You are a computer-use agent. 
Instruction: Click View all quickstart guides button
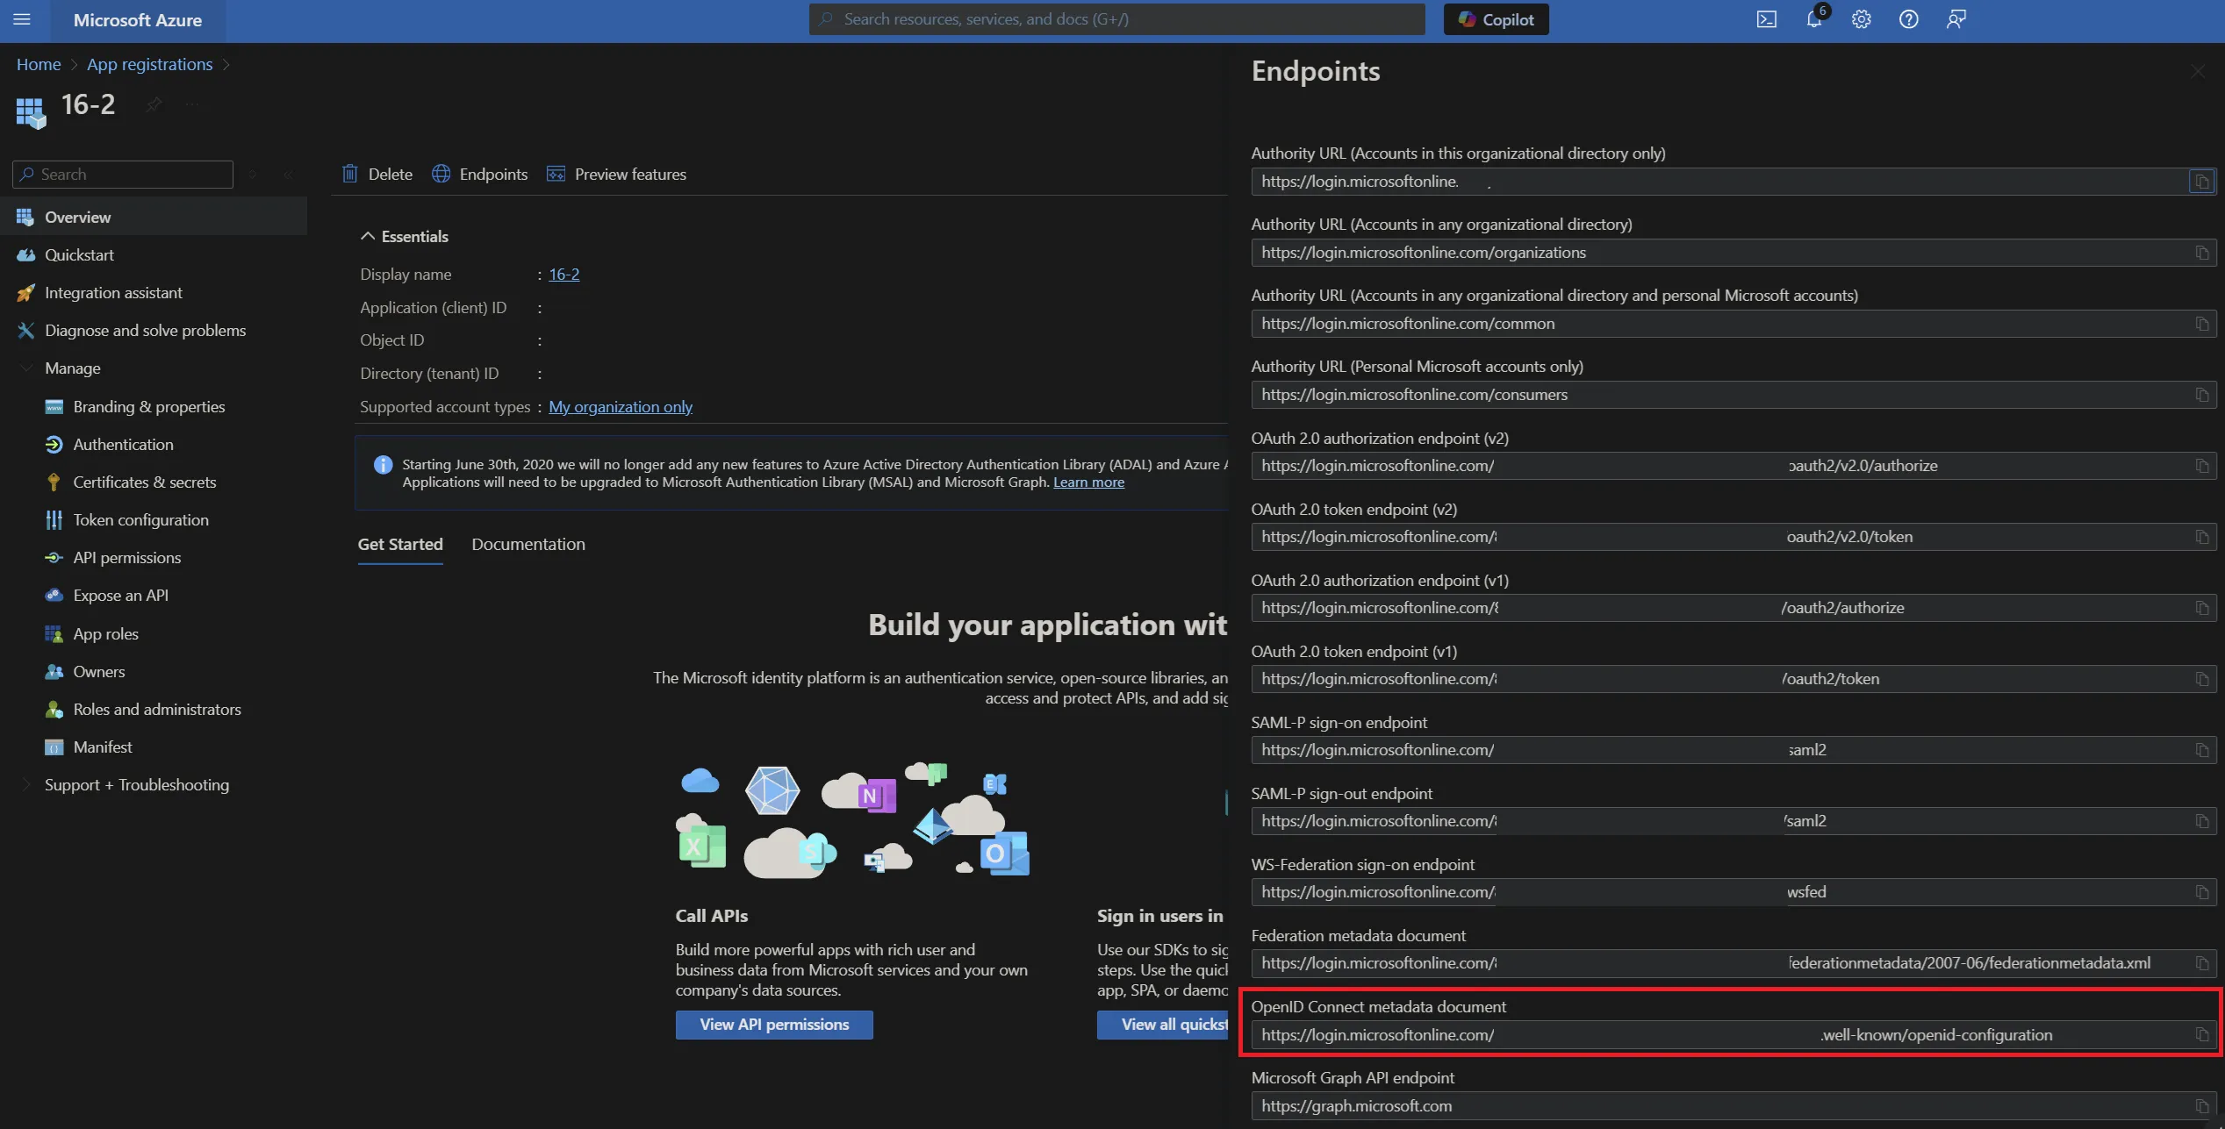click(1163, 1025)
